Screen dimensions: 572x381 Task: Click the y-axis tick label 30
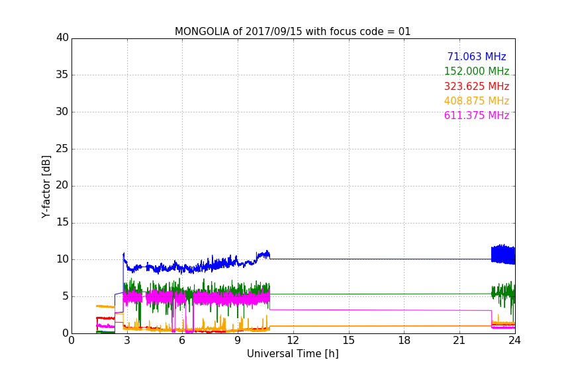pos(62,112)
